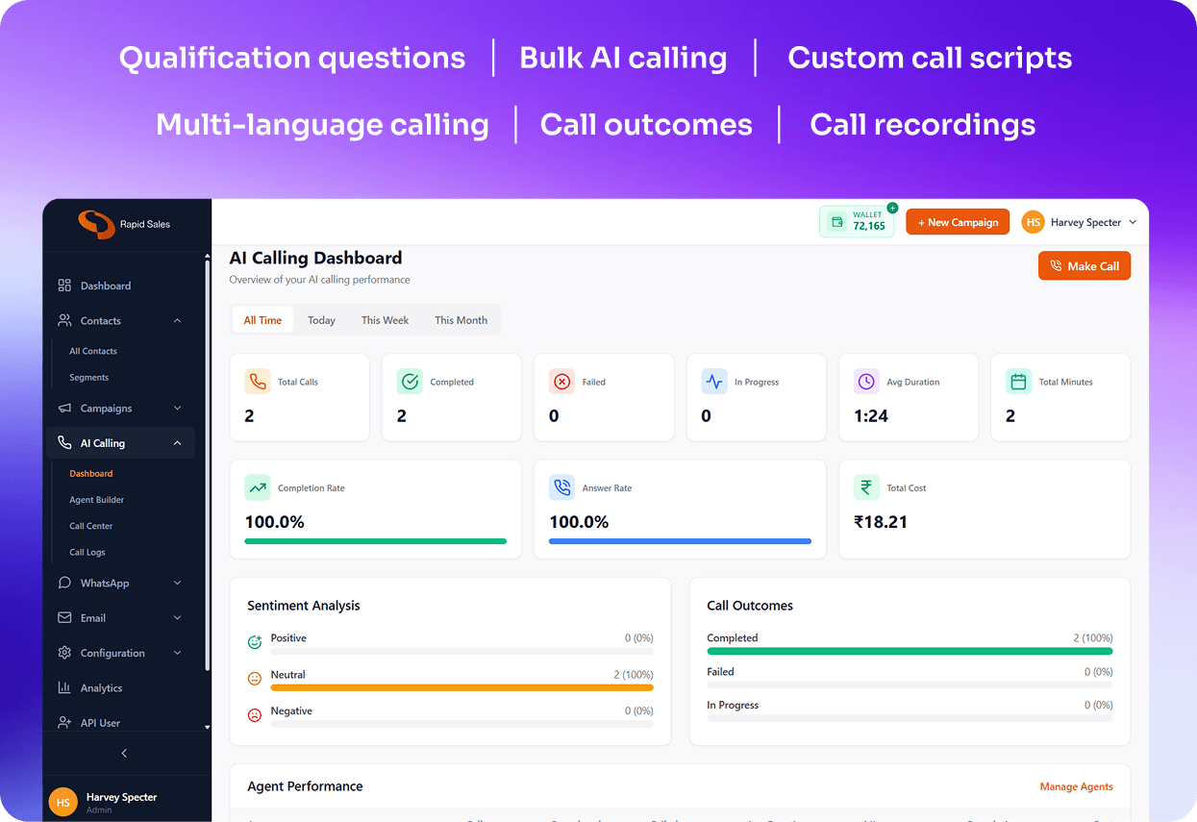Image resolution: width=1197 pixels, height=822 pixels.
Task: Click the In Progress pulse icon
Action: [x=714, y=382]
